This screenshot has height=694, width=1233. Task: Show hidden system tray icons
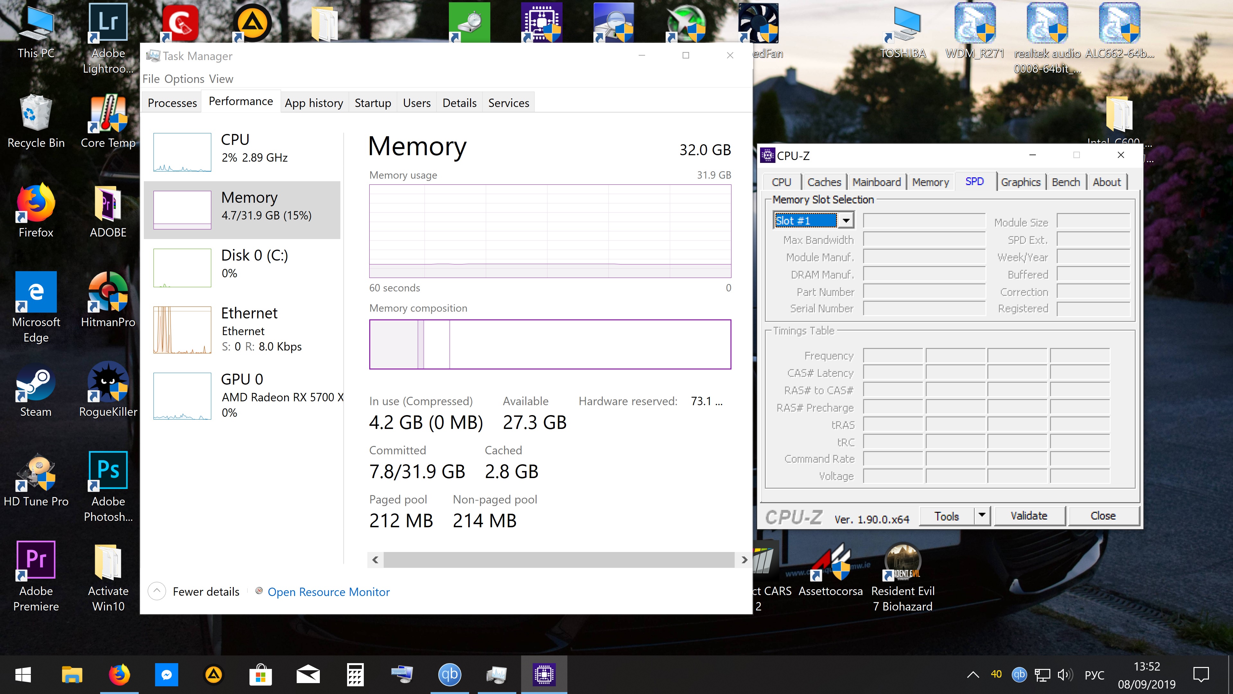tap(973, 675)
